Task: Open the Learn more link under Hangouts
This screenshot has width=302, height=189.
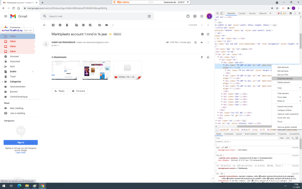Action: click(x=21, y=153)
